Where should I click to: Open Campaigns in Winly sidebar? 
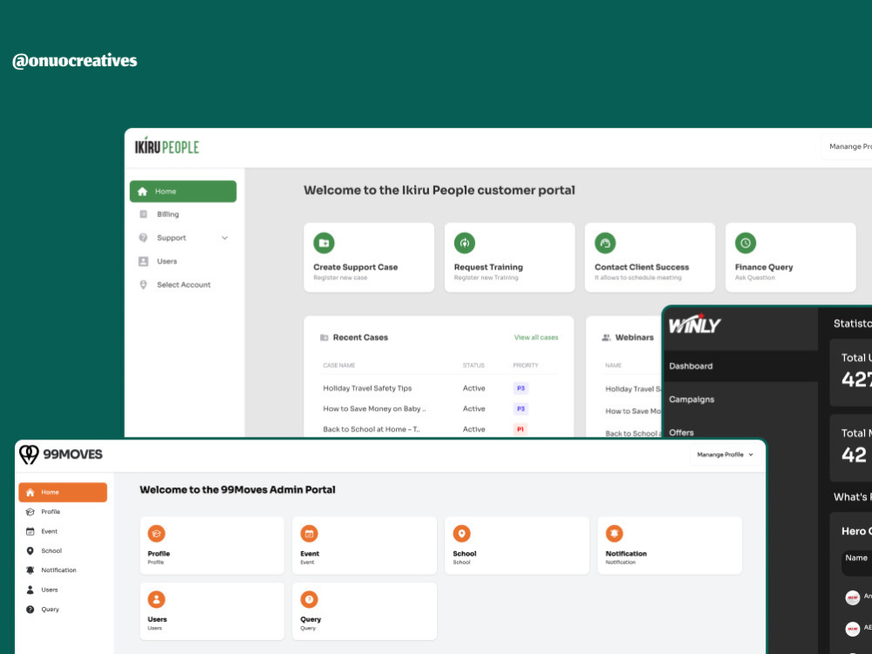click(740, 399)
